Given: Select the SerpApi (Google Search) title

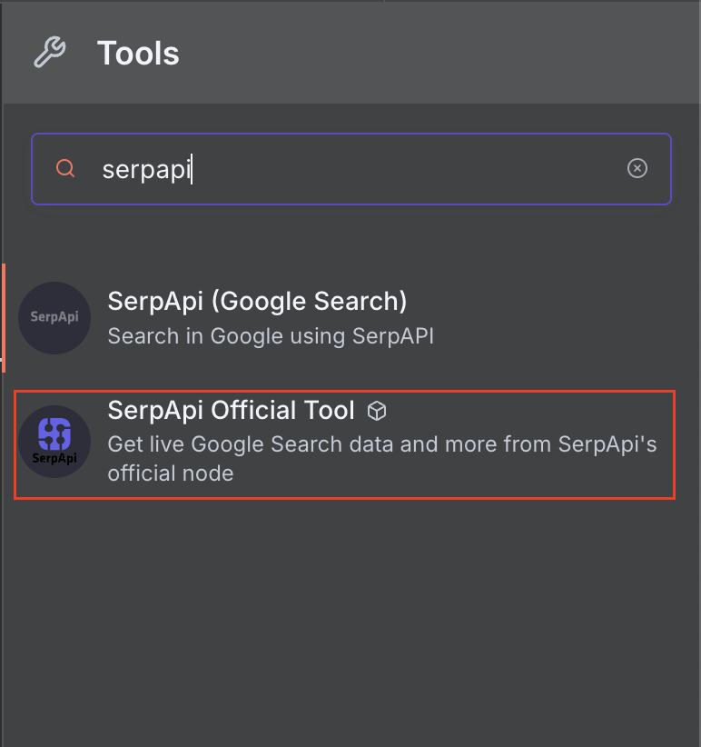Looking at the screenshot, I should (257, 301).
